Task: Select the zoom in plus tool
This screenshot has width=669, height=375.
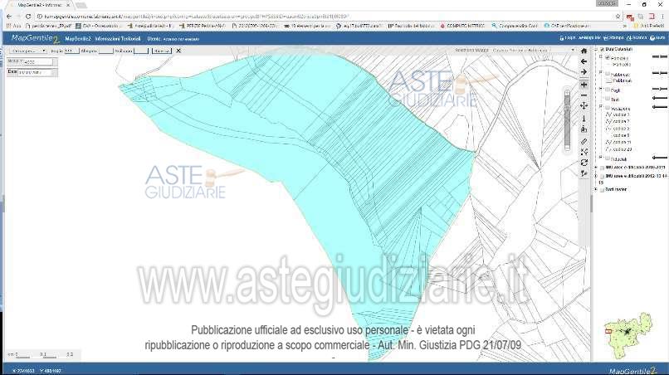Action: click(584, 85)
